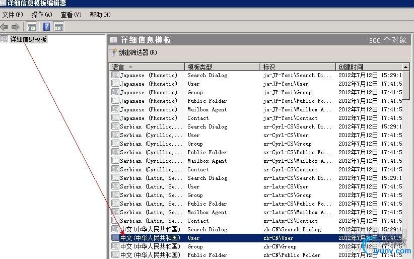Click the Back arrow toolbar icon
This screenshot has width=414, height=259.
click(x=5, y=27)
